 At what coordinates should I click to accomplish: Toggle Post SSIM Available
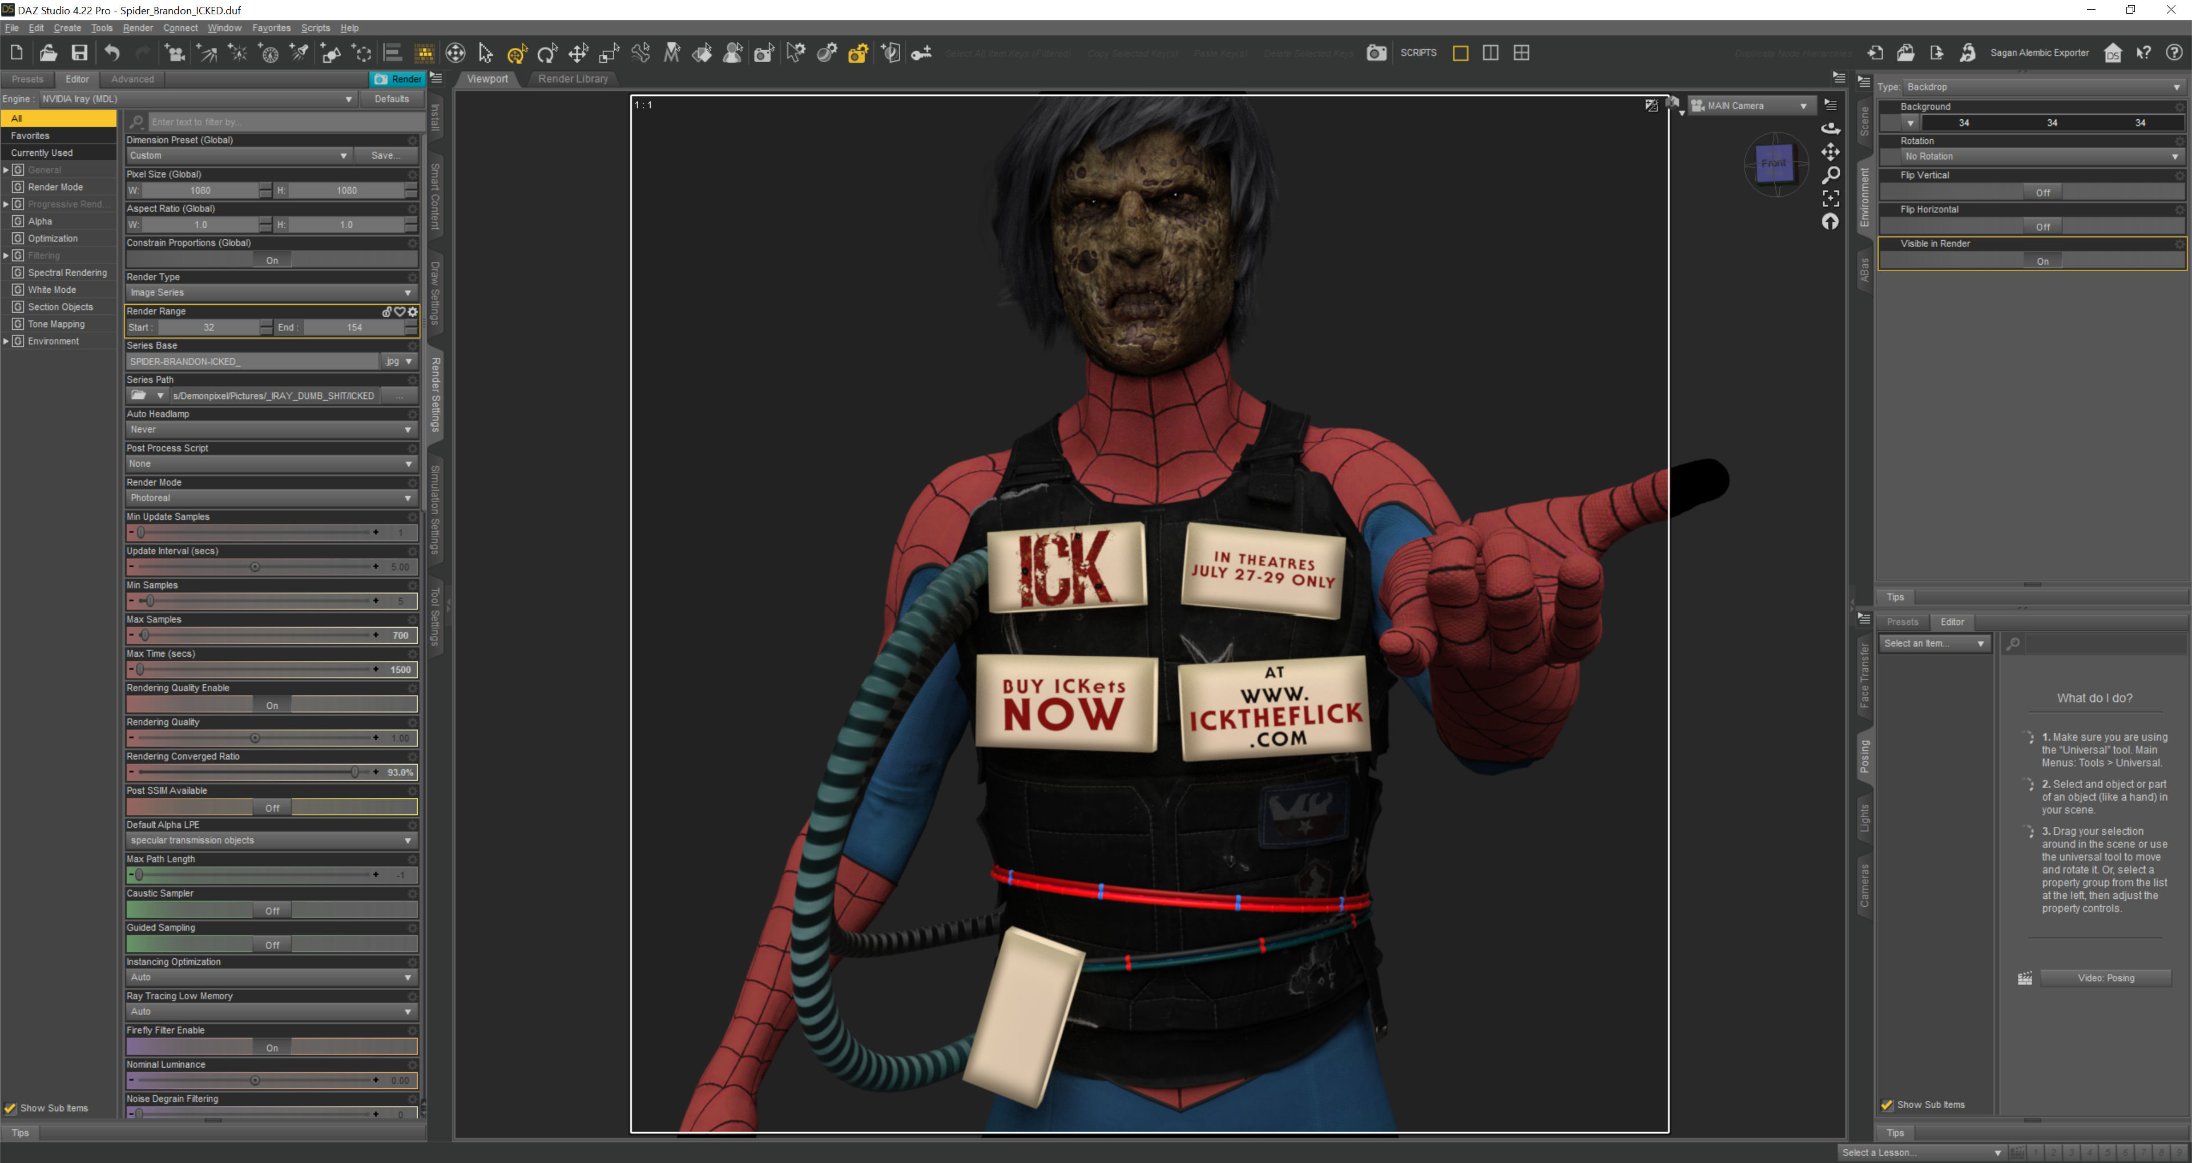(x=272, y=807)
